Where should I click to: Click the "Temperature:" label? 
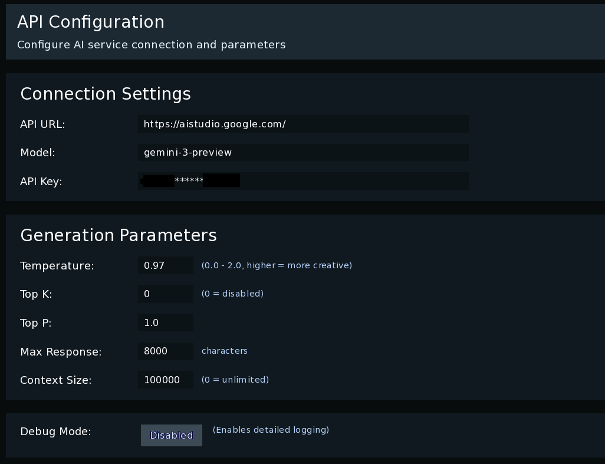click(57, 266)
